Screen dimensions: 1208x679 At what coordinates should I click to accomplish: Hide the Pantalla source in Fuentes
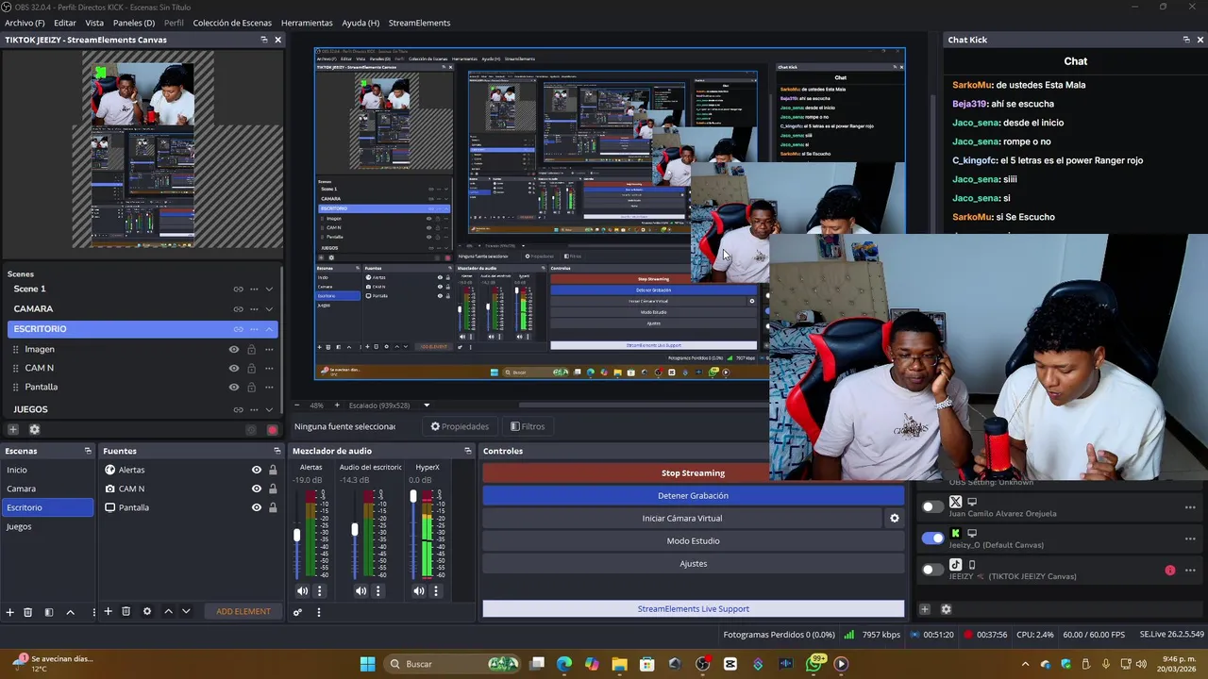[x=256, y=507]
